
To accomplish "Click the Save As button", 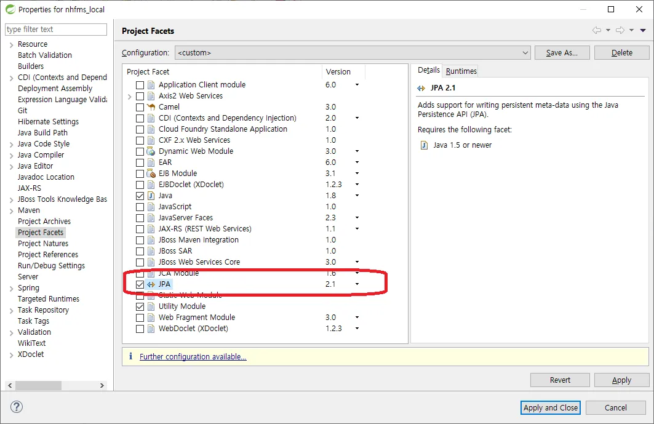I will click(x=562, y=52).
